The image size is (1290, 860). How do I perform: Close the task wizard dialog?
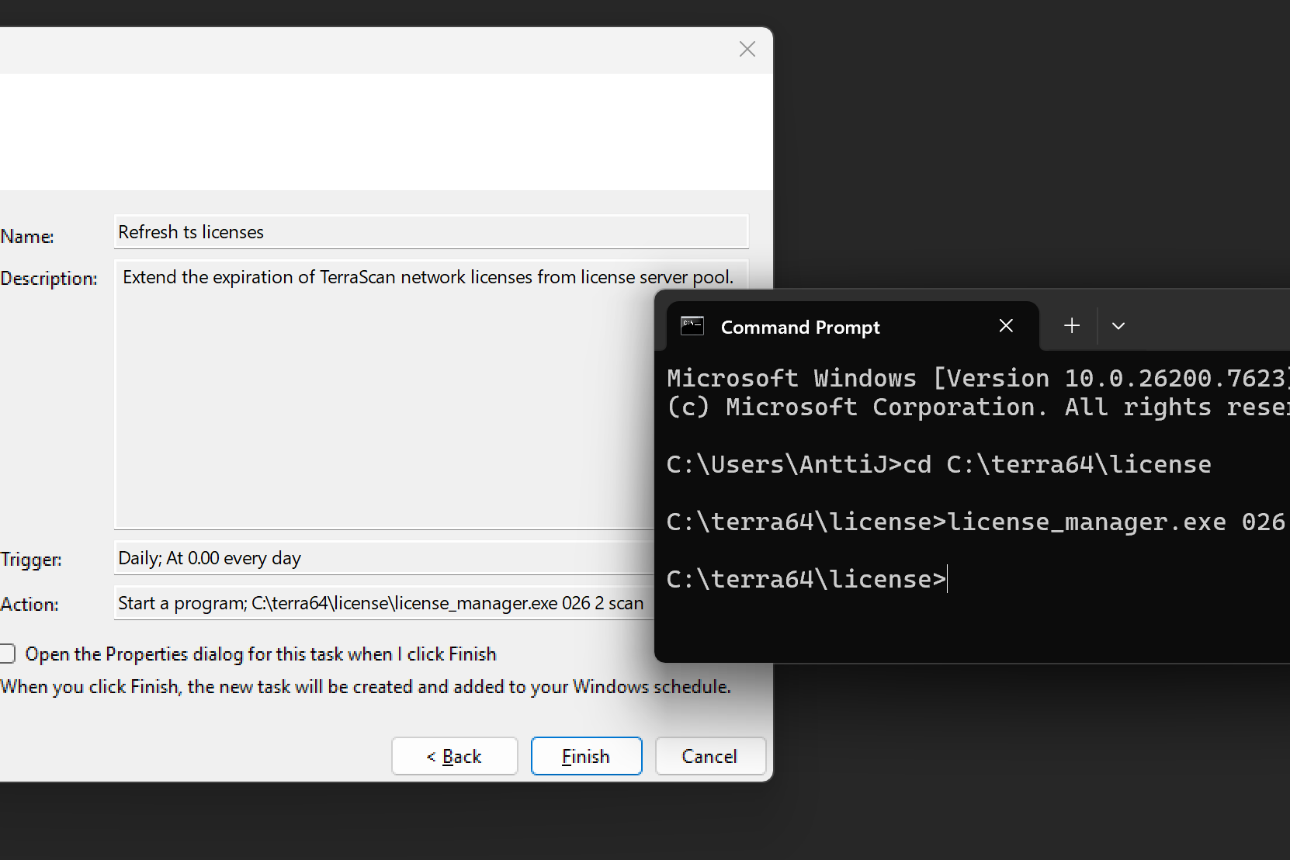coord(747,50)
